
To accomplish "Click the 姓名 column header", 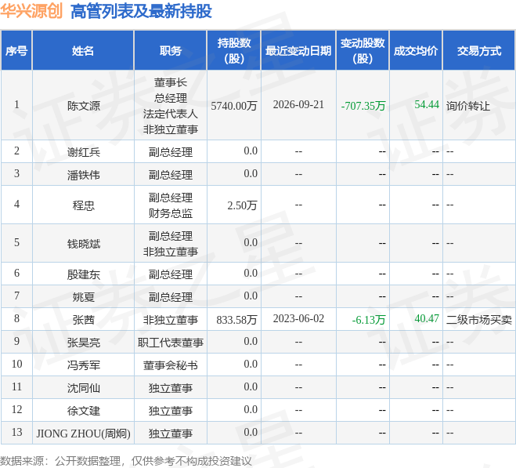I will pos(83,50).
